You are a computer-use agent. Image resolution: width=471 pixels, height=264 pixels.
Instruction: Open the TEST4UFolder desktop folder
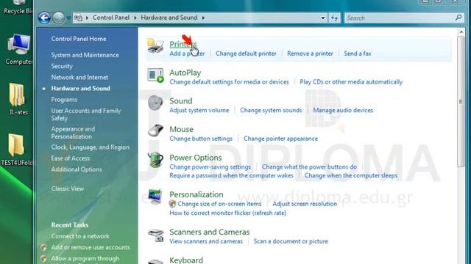pos(17,150)
